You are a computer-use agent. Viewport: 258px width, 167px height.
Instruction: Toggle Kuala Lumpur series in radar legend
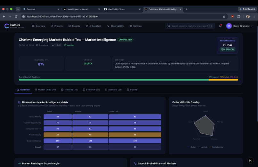(x=216, y=147)
